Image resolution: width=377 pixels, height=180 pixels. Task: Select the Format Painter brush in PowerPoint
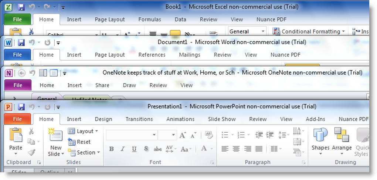31,152
